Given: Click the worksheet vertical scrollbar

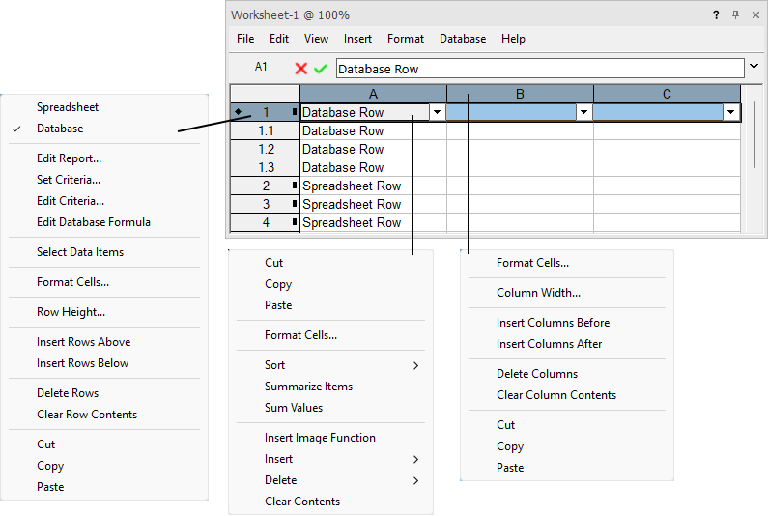Looking at the screenshot, I should coord(754,134).
